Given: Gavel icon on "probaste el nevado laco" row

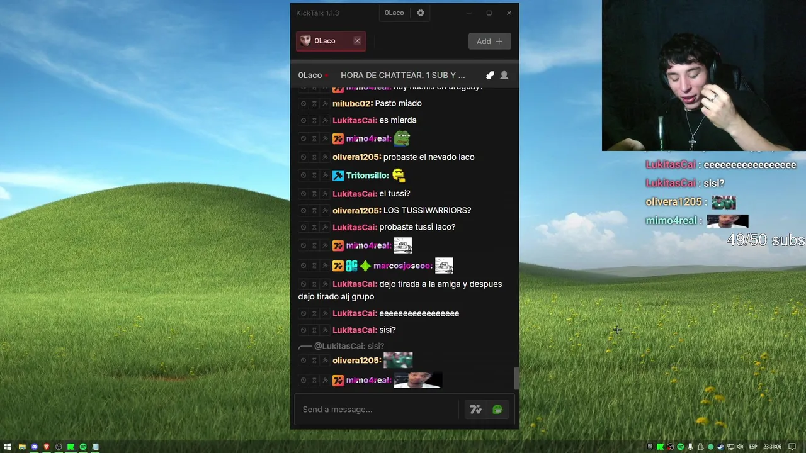Looking at the screenshot, I should [325, 157].
